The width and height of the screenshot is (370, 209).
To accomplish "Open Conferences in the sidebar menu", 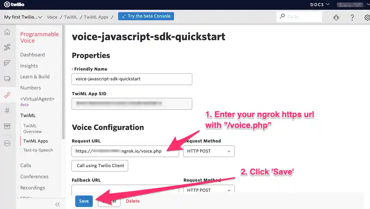I will 34,176.
